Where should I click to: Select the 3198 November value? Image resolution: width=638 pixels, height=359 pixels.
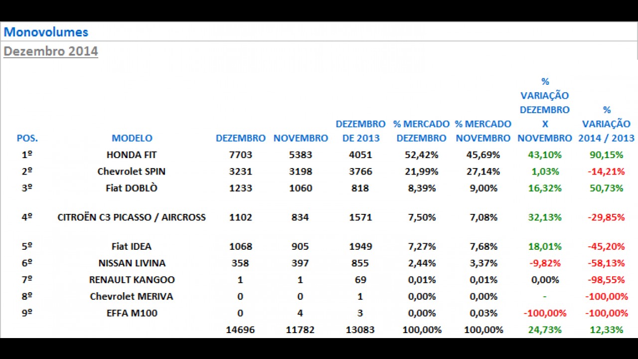(300, 172)
